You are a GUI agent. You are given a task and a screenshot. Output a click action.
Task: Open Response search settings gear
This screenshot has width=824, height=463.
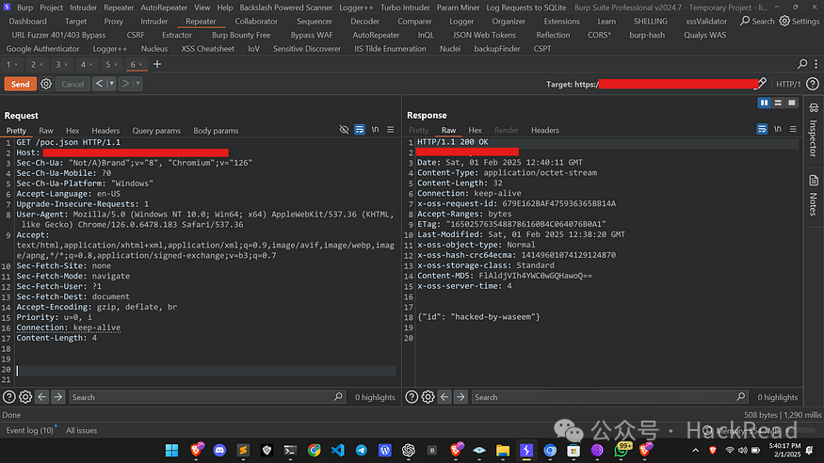[x=428, y=397]
